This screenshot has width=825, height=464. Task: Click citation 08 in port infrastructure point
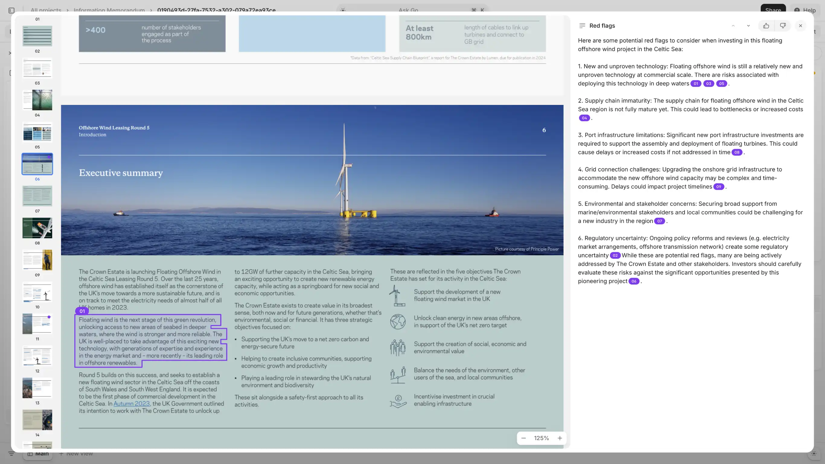click(737, 152)
